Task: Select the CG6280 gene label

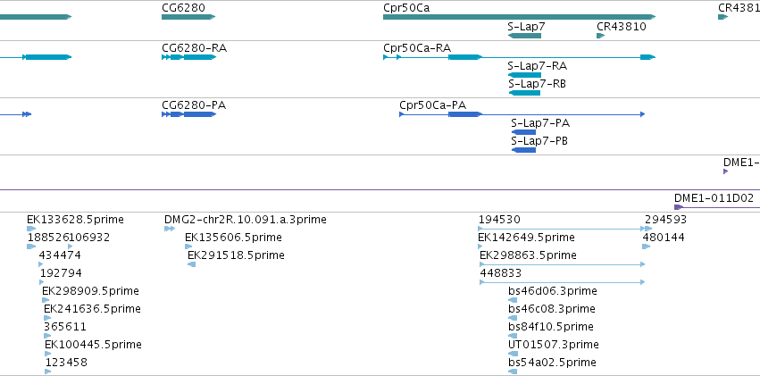Action: coord(183,8)
